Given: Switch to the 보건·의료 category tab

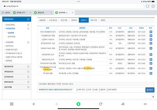Looking at the screenshot, I should [64, 20].
